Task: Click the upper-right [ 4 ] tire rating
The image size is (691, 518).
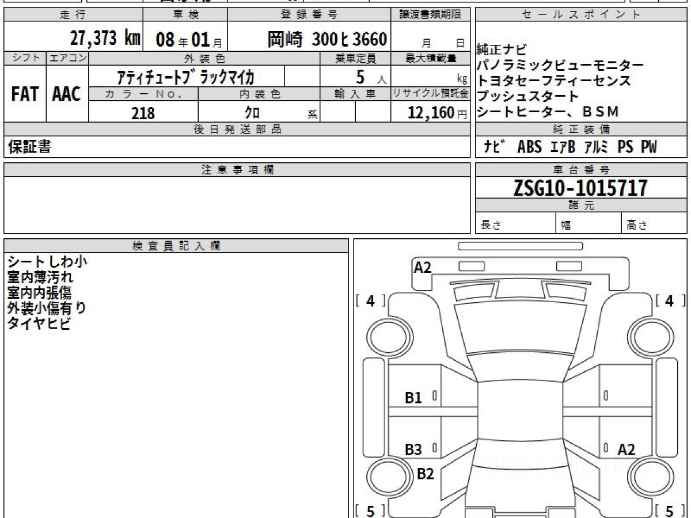Action: (669, 301)
